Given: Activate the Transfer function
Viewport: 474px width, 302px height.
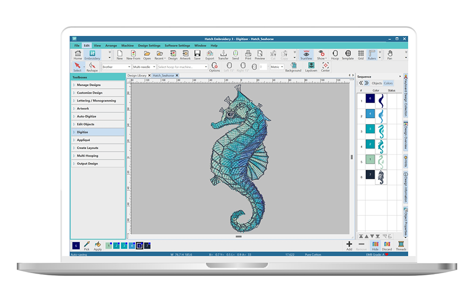Looking at the screenshot, I should [x=223, y=54].
